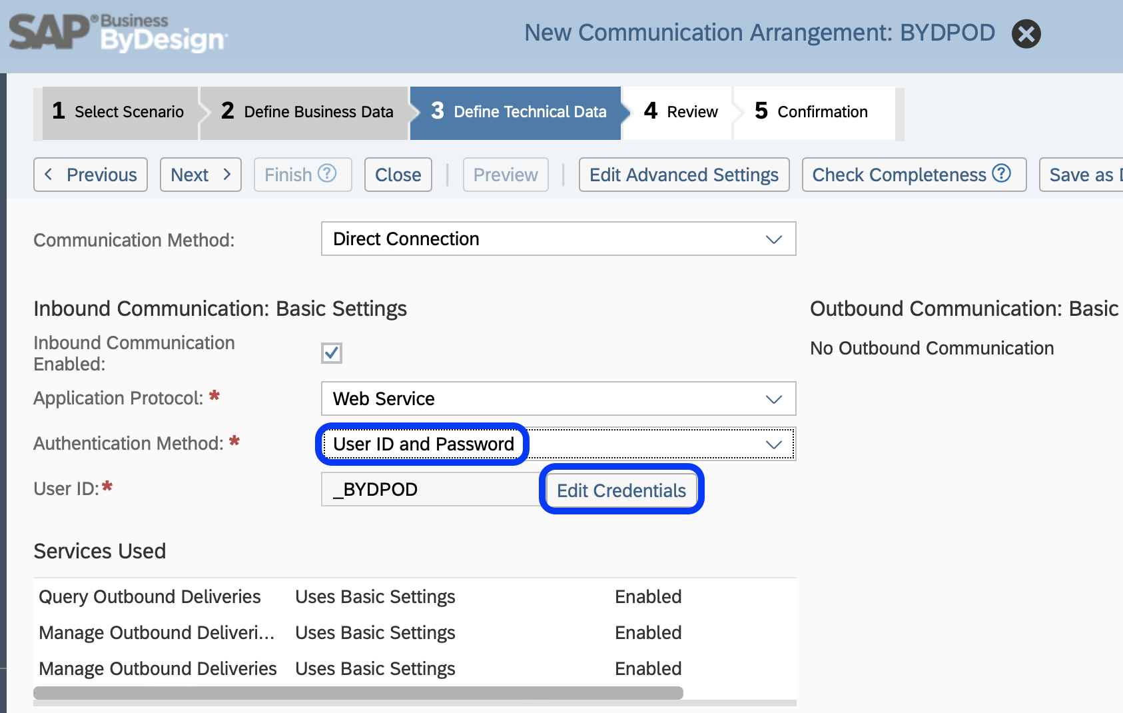Screen dimensions: 1123x713
Task: Expand the Application Protocol dropdown
Action: (773, 398)
